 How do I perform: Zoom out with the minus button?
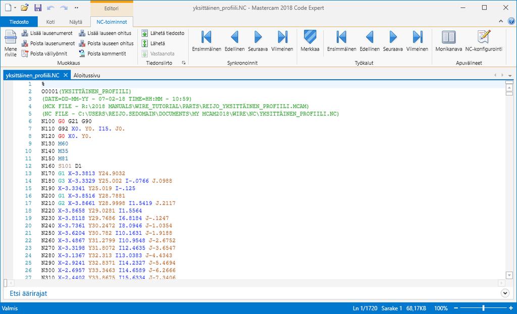(x=456, y=308)
